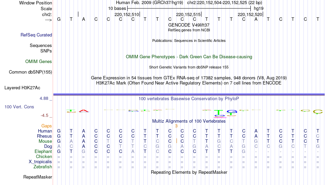Click the 220,152,510 position marker
The width and height of the screenshot is (325, 185).
coord(127,14)
